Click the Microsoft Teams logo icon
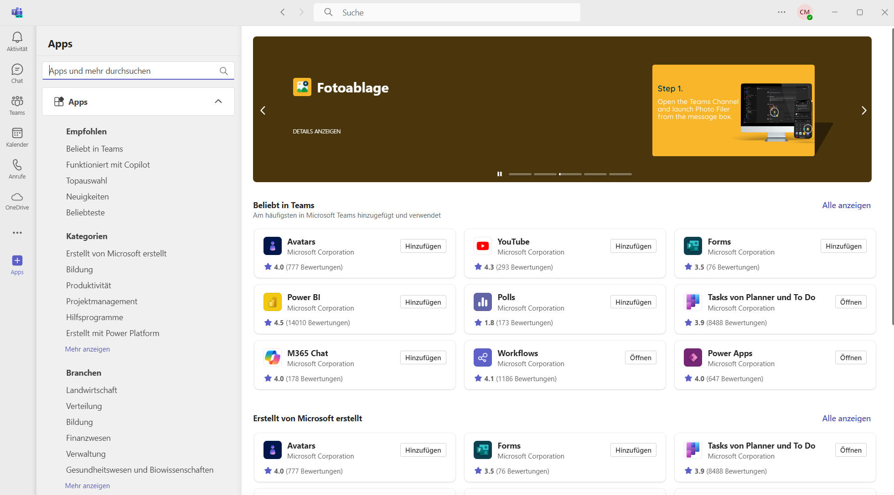Viewport: 894px width, 495px height. coord(17,12)
